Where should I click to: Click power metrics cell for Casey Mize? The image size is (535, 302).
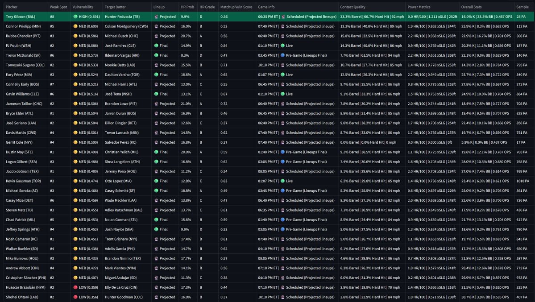[431, 200]
